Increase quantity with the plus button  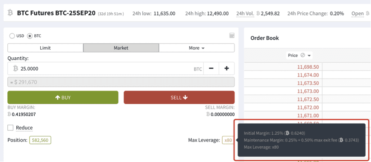coord(226,69)
